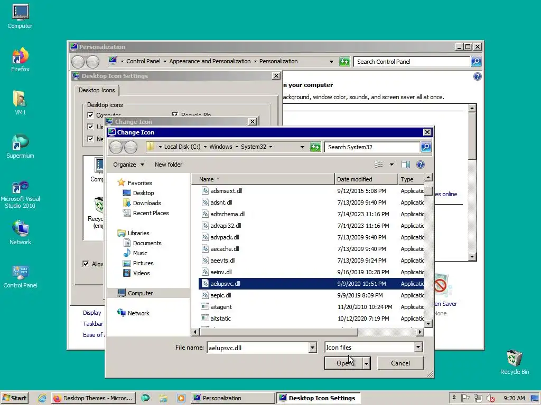Expand the Organize menu
Viewport: 541px width, 405px height.
click(128, 165)
